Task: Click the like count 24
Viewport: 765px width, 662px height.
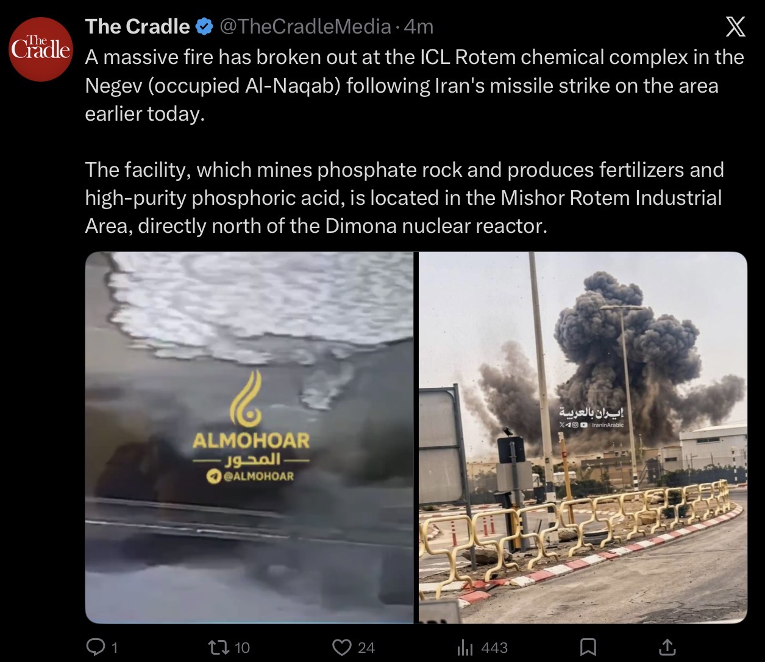Action: (366, 647)
